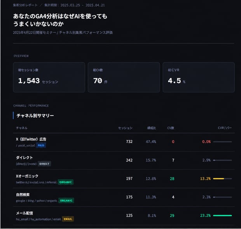The height and width of the screenshot is (229, 241).
Task: Click the green CV count 28
Action: 172,179
